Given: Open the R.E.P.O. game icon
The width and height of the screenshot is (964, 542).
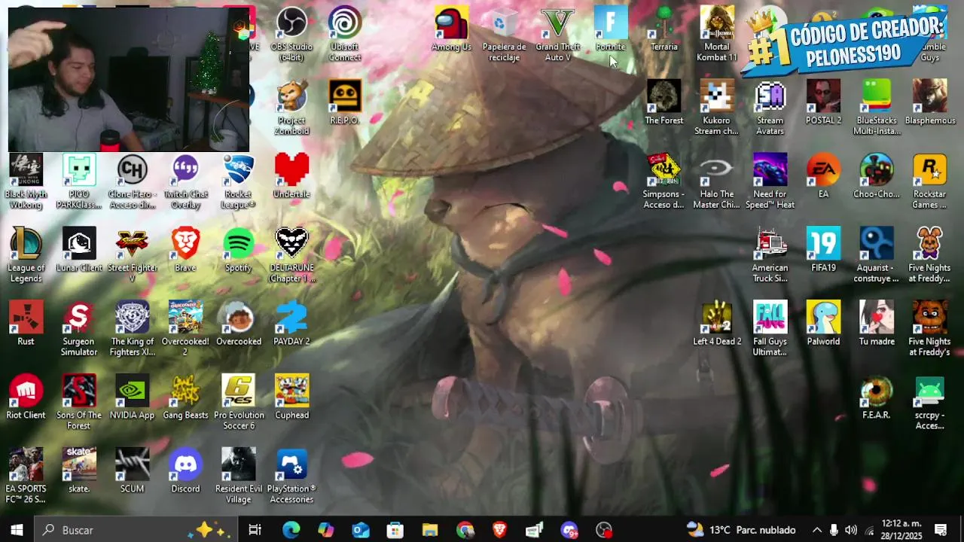Looking at the screenshot, I should (345, 103).
